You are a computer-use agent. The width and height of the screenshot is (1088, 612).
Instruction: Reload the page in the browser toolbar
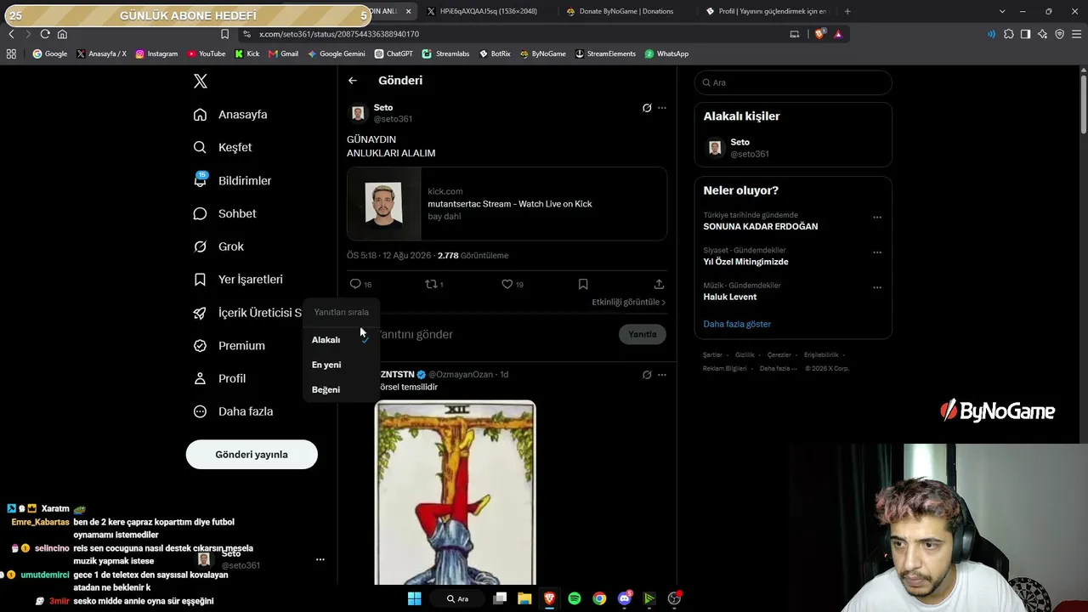[x=45, y=34]
